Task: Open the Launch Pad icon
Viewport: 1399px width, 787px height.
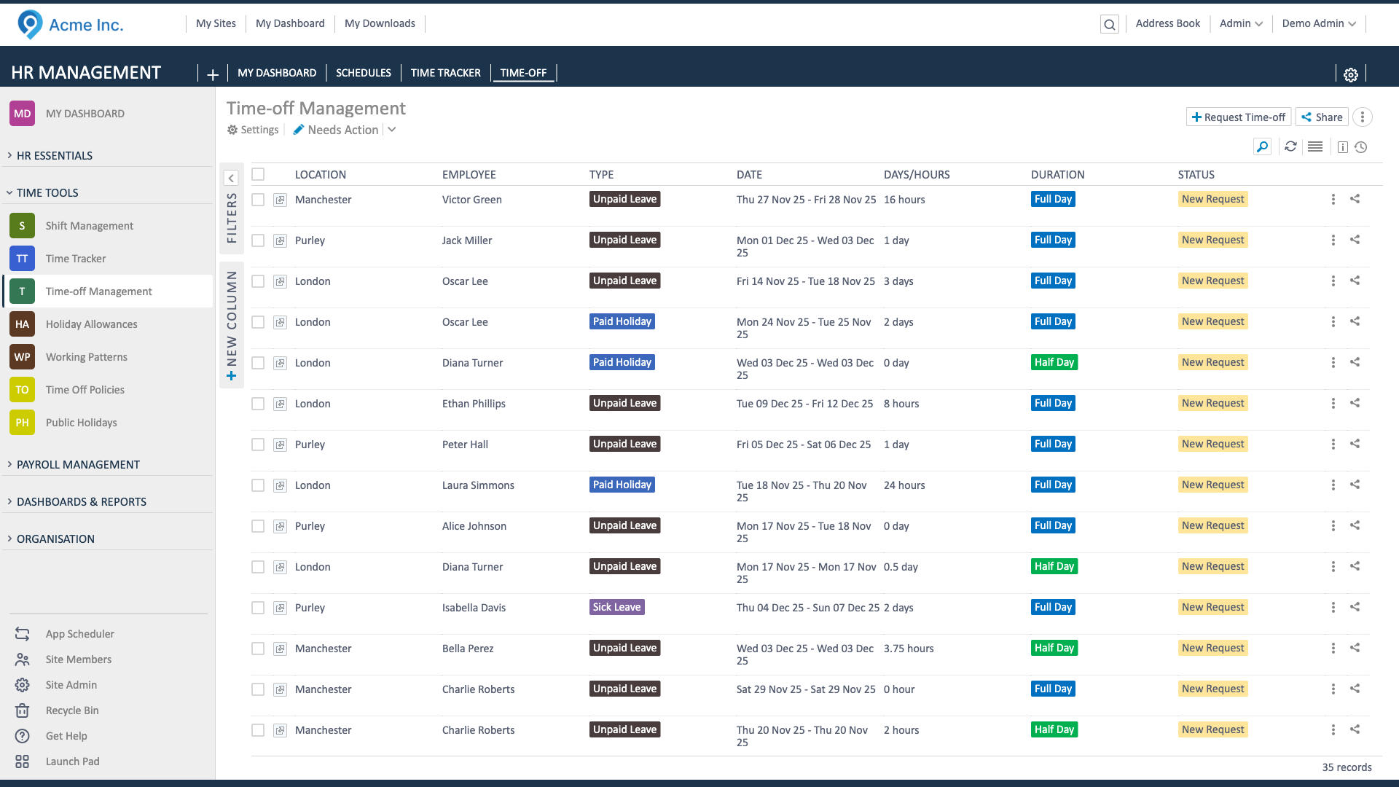Action: coord(22,761)
